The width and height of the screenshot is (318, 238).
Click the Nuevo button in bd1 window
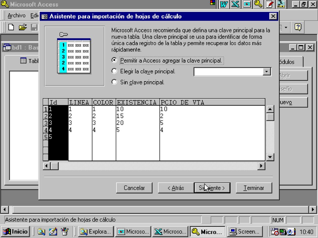point(293,102)
